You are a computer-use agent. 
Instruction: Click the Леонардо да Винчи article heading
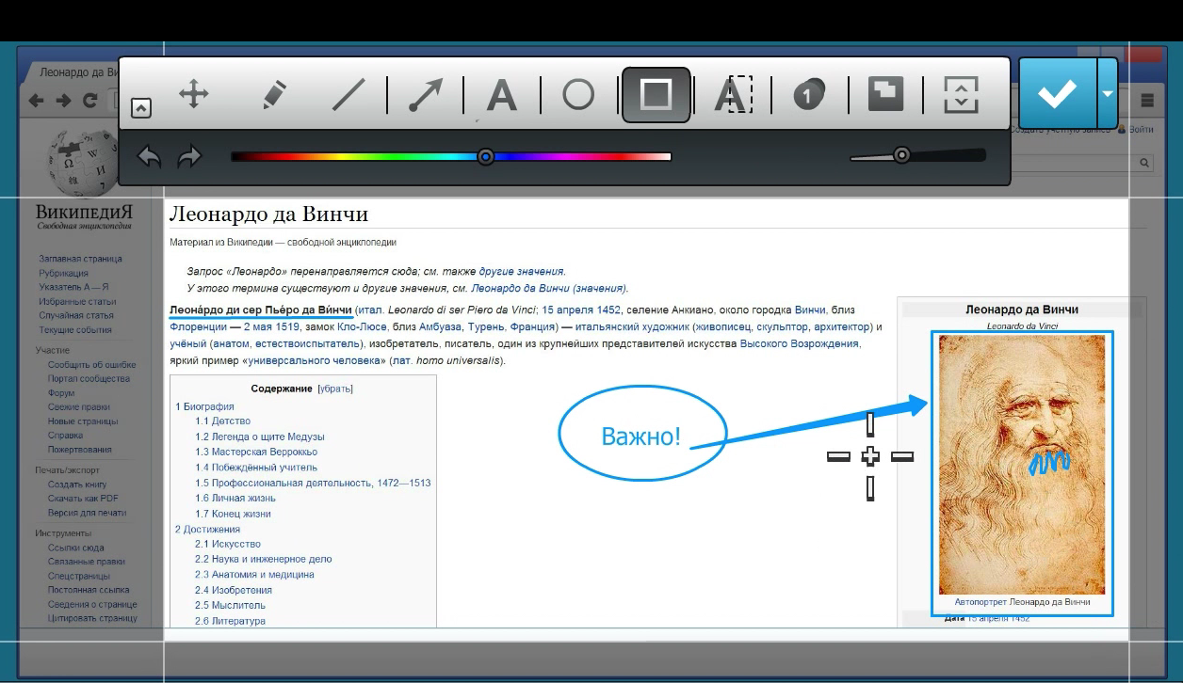tap(268, 214)
